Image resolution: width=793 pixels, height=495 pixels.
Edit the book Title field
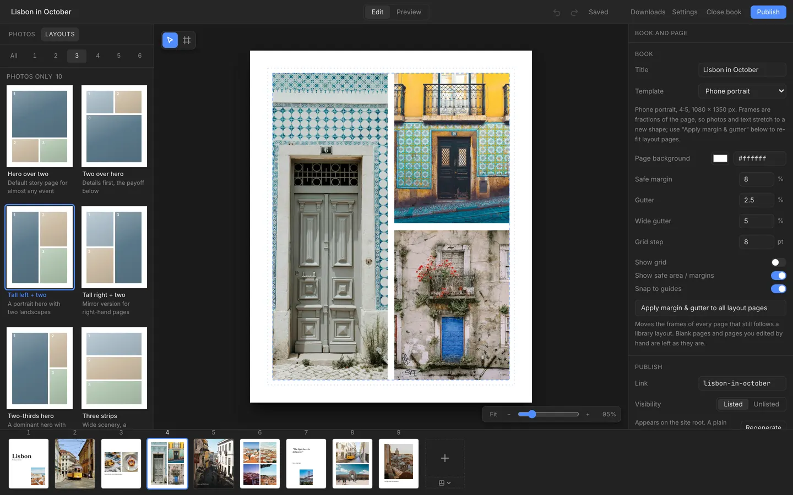pos(742,70)
